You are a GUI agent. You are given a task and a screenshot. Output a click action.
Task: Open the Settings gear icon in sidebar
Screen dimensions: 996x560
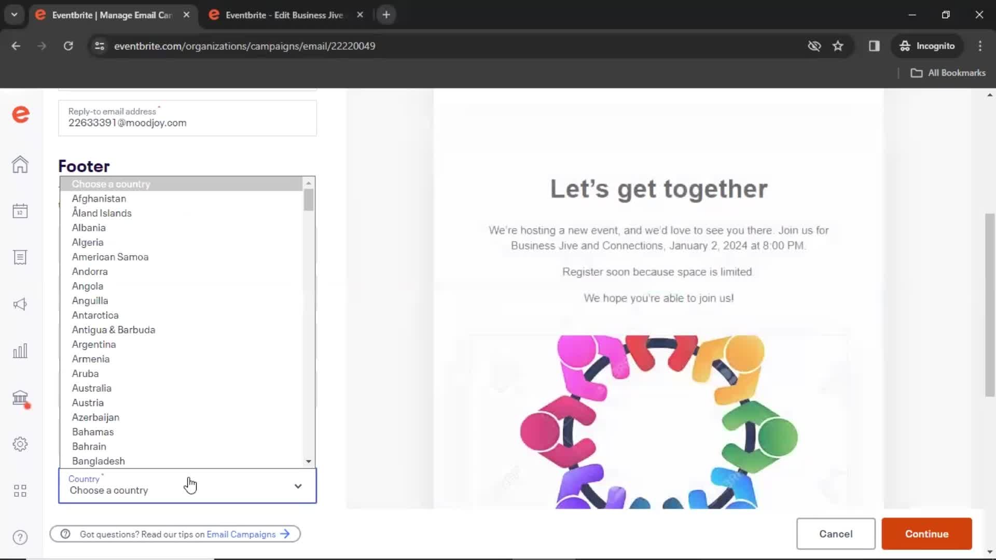pos(20,444)
